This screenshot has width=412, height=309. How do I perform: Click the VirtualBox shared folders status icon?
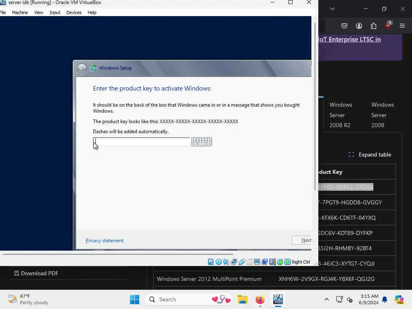click(249, 262)
